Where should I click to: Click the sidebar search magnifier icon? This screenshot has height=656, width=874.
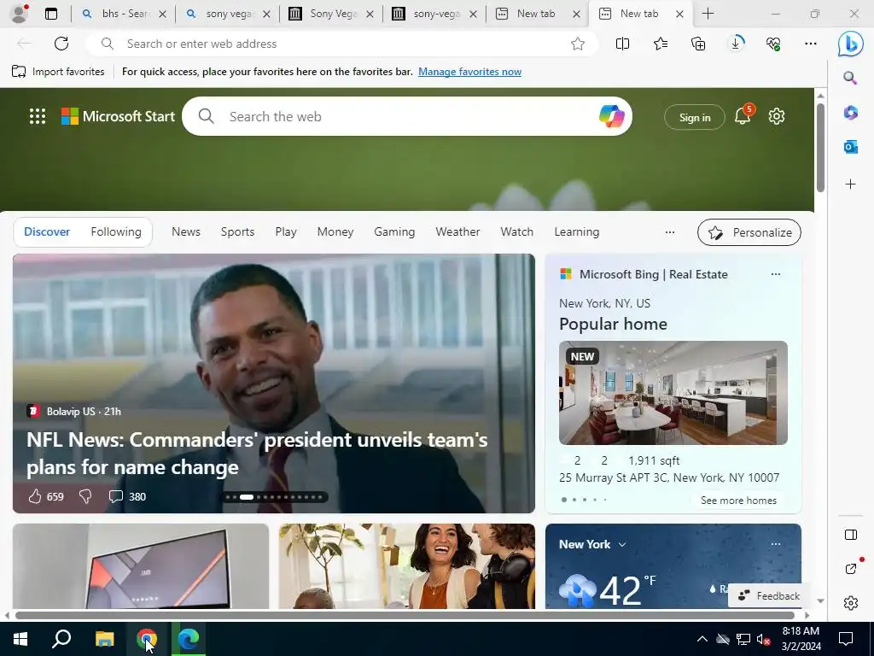850,78
